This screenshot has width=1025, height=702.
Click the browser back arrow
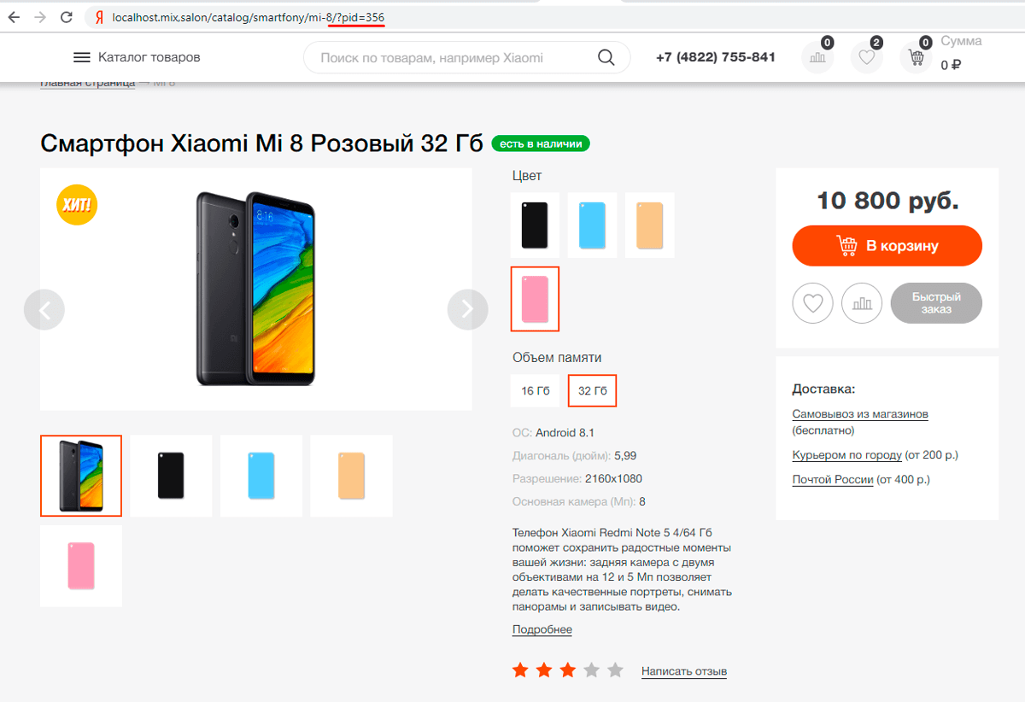click(x=15, y=17)
